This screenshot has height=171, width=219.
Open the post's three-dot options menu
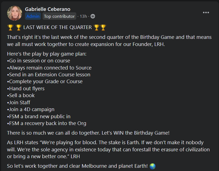206,13
